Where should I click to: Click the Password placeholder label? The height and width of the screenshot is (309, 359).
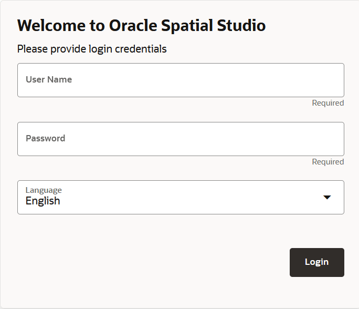[46, 139]
